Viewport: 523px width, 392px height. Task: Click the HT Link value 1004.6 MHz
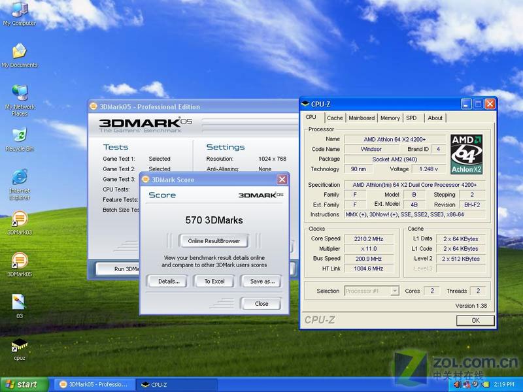tap(369, 269)
